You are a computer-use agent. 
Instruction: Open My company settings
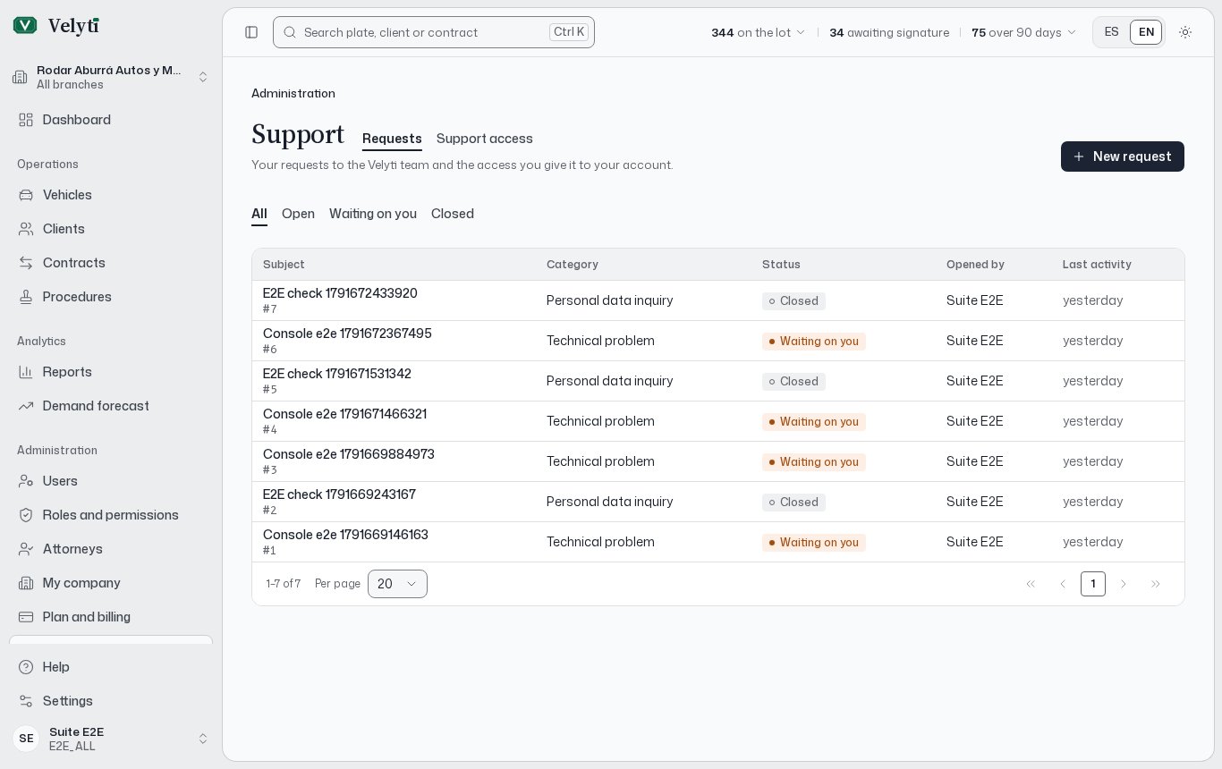pos(111,583)
